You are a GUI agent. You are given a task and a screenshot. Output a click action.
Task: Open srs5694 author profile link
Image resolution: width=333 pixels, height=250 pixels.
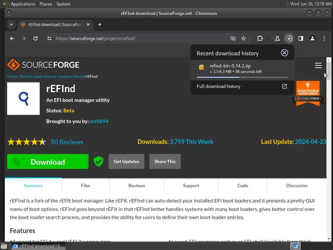tap(99, 121)
